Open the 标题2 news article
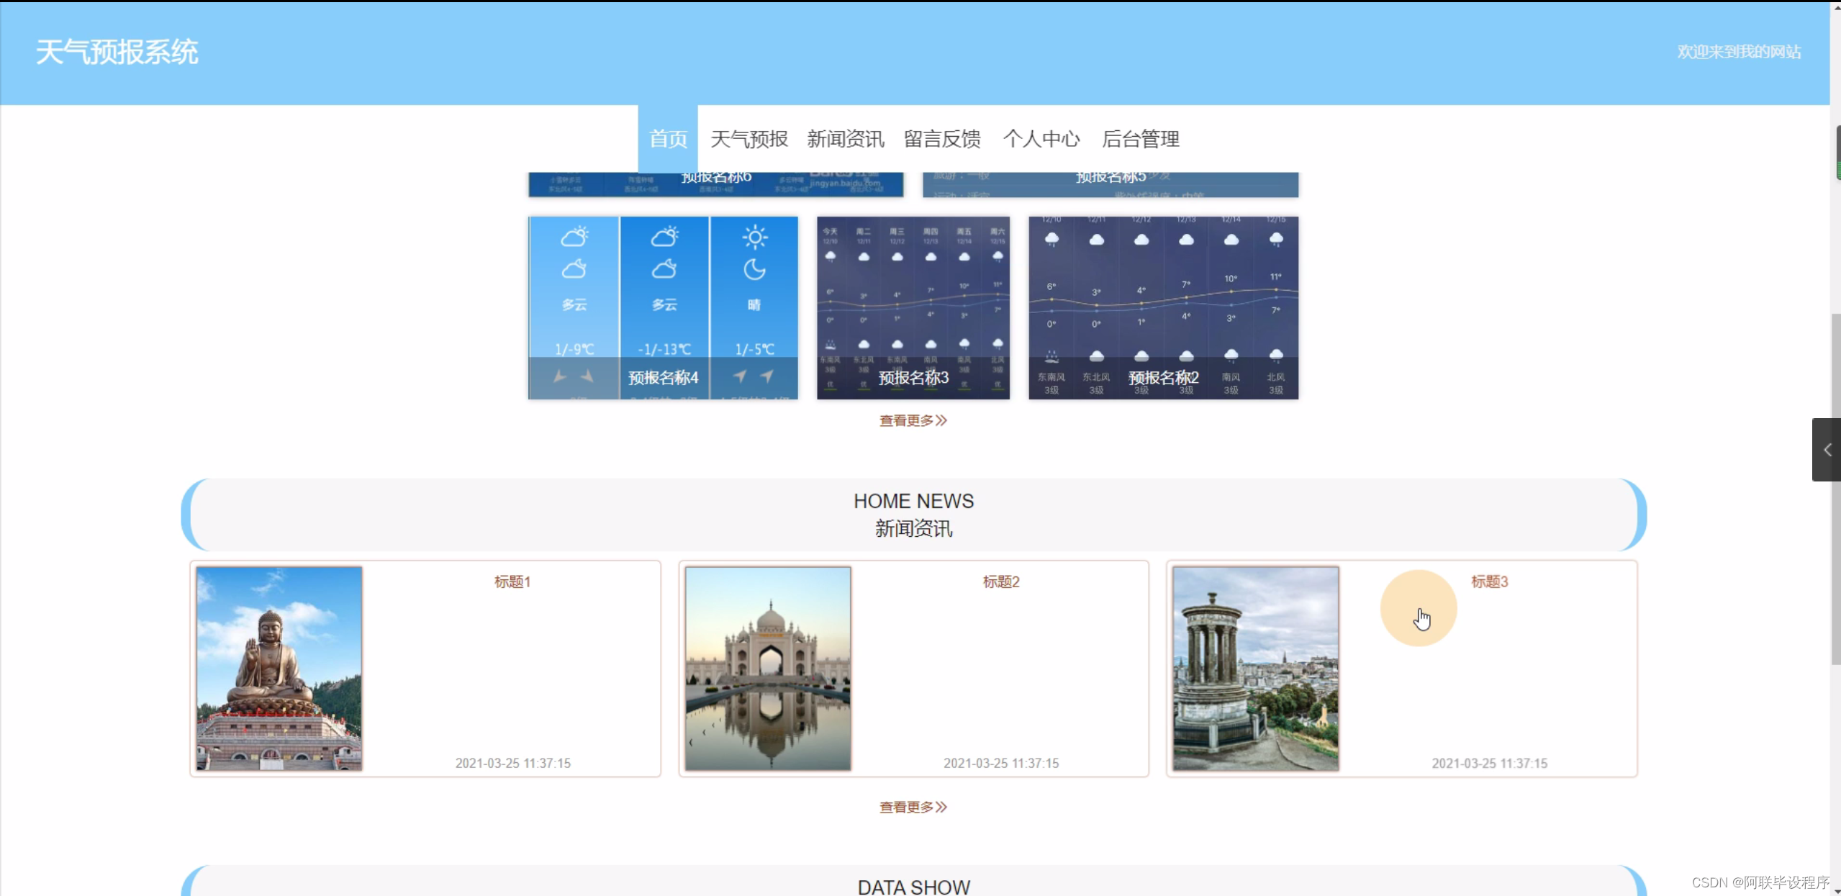Screen dimensions: 1841x896 1000,581
